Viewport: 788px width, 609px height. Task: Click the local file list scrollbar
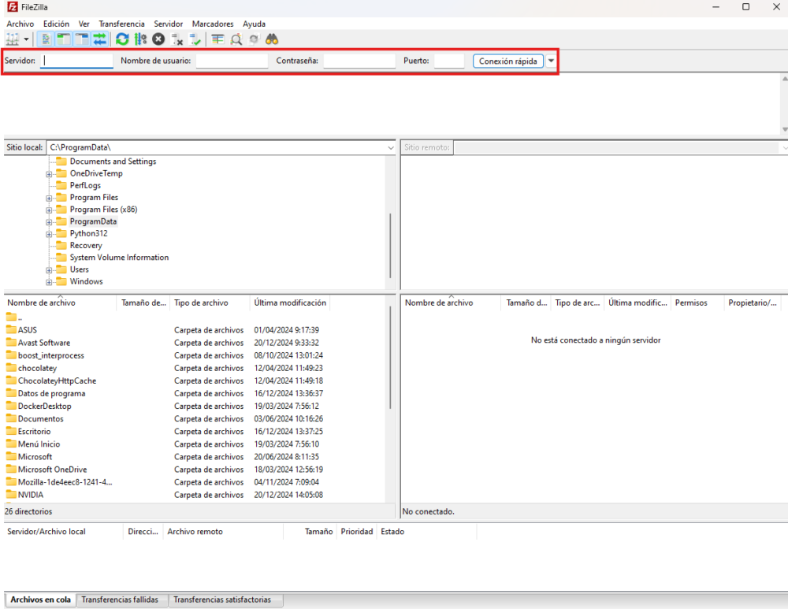390,358
